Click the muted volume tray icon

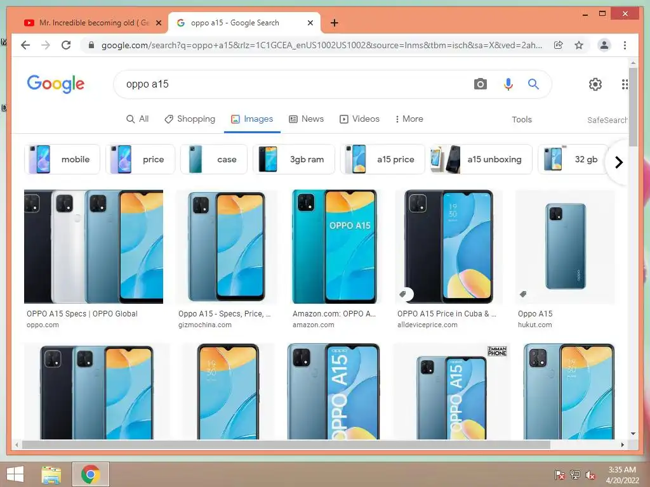(590, 475)
